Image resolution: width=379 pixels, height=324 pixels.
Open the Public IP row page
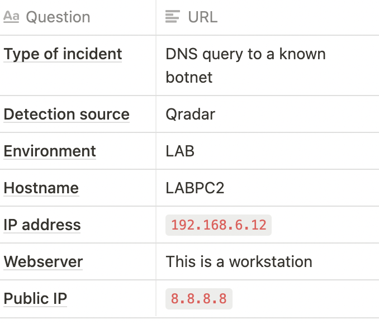tap(35, 299)
